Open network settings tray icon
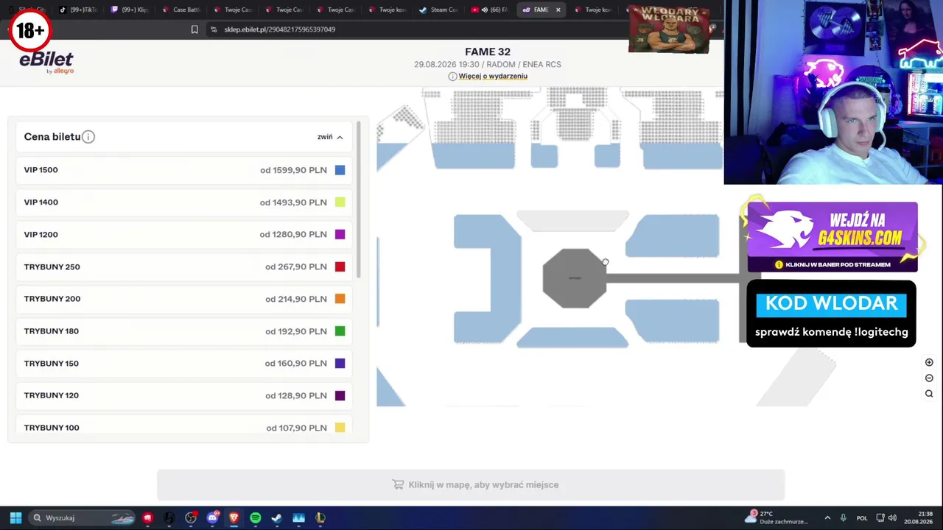The height and width of the screenshot is (530, 943). pyautogui.click(x=880, y=517)
